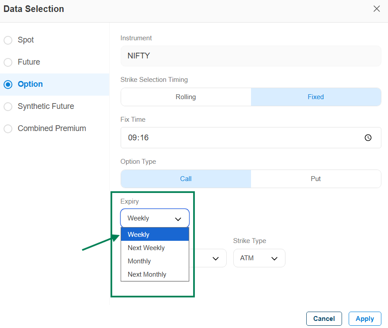Click the clock icon in Fix Time field
Viewport: 388px width, 328px height.
tap(368, 138)
